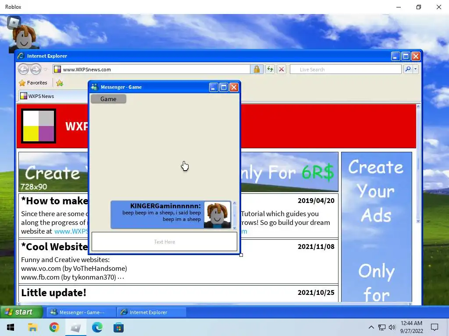
Task: Close the Internet Explorer window
Action: pyautogui.click(x=416, y=56)
